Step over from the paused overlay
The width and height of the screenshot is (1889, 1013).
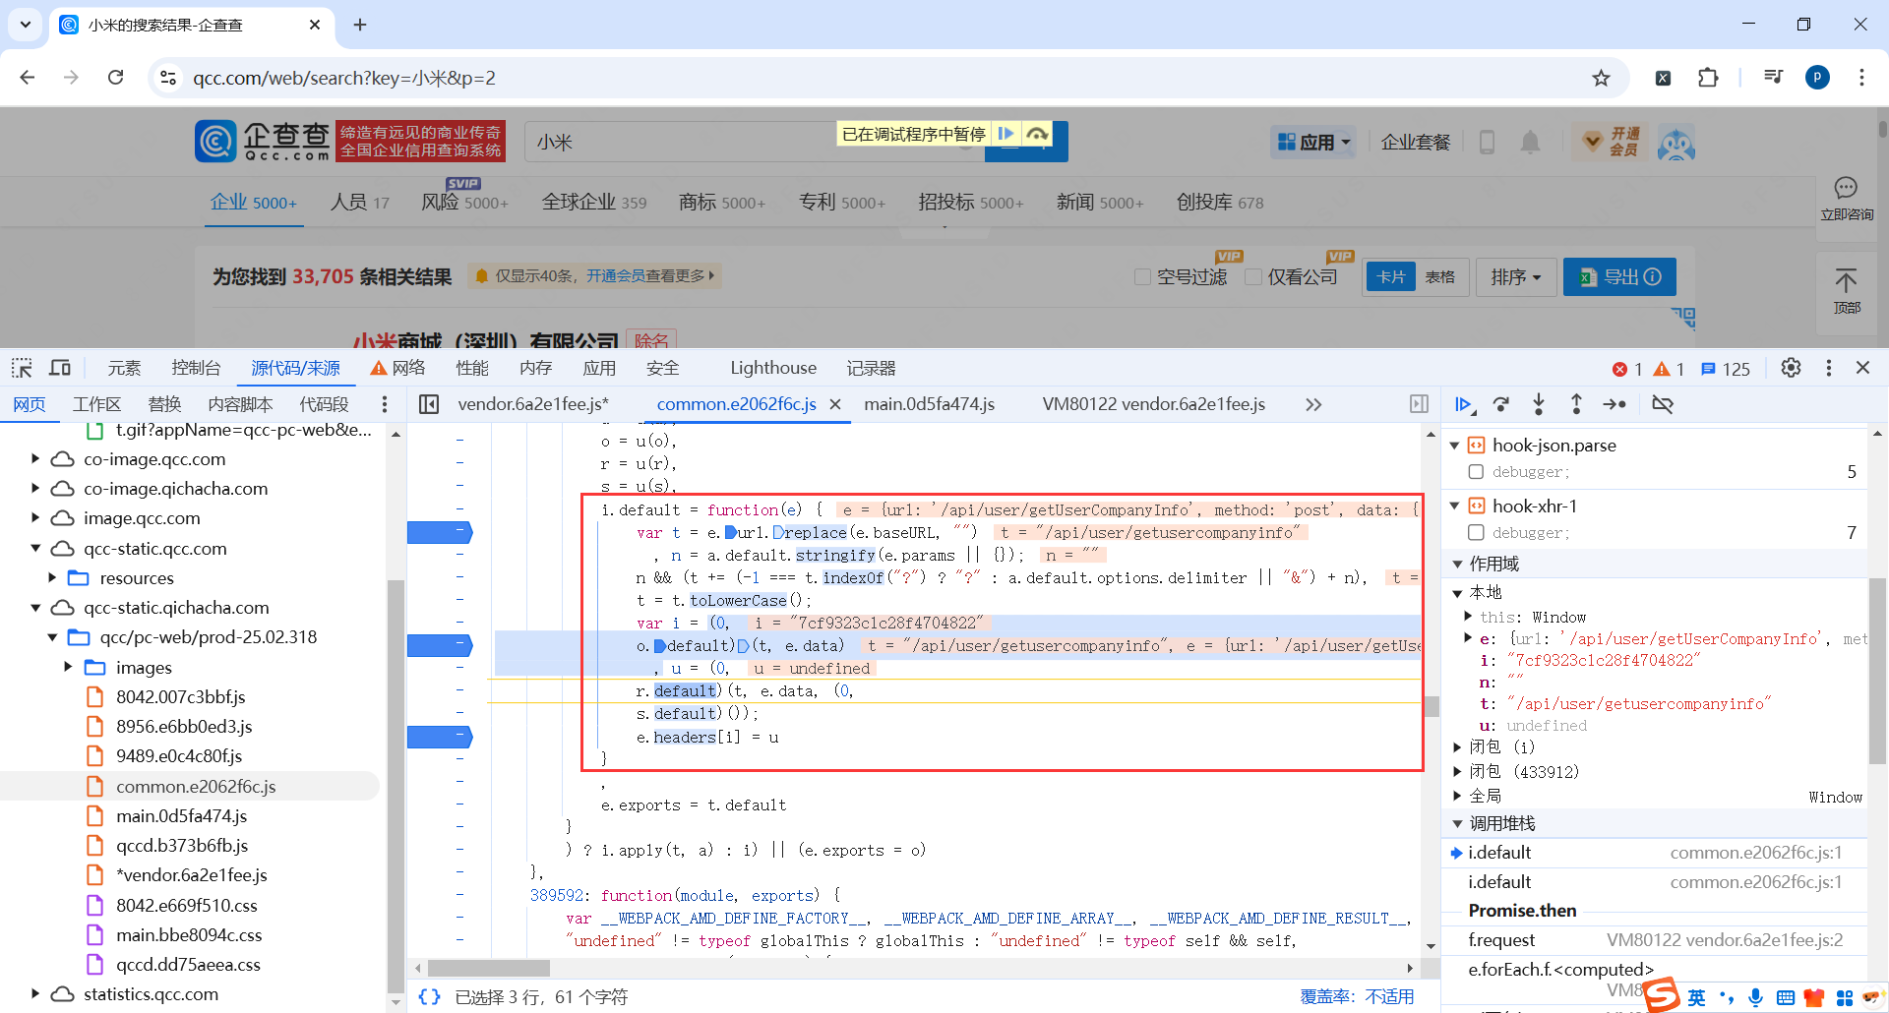(x=1037, y=134)
